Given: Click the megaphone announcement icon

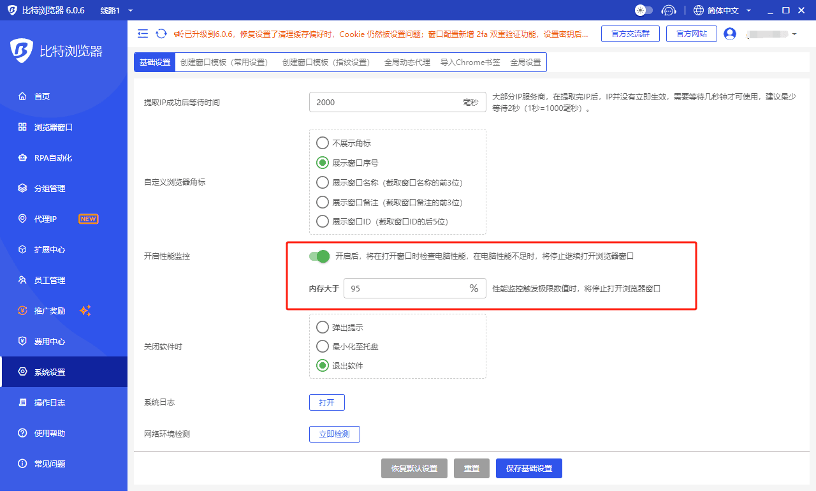Looking at the screenshot, I should pos(178,33).
